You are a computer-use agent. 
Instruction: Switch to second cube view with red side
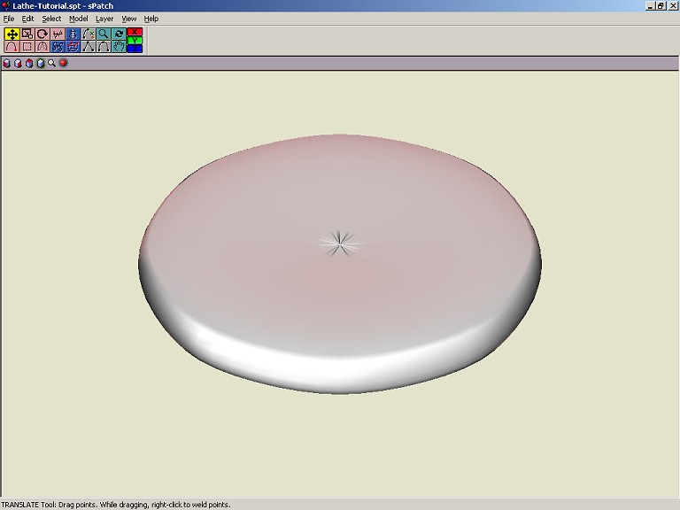(x=18, y=64)
